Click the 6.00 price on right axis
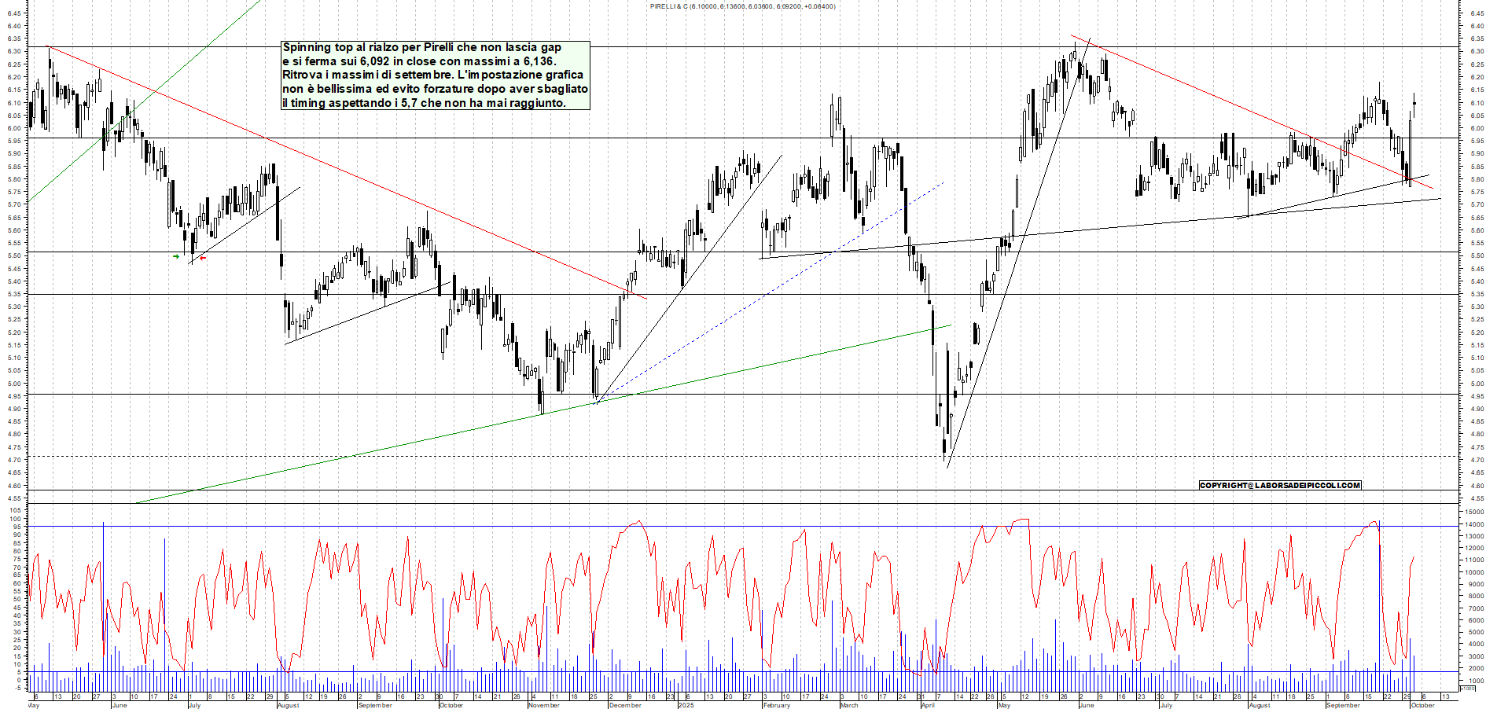This screenshot has height=709, width=1486. [1477, 128]
